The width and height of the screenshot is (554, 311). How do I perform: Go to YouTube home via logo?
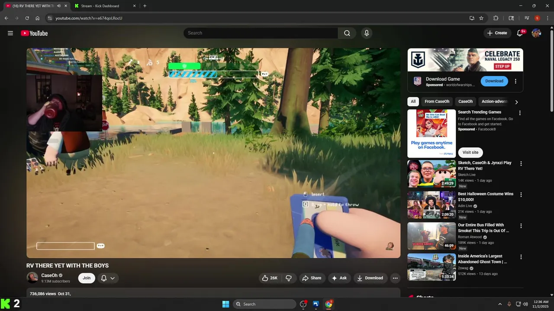tap(34, 33)
